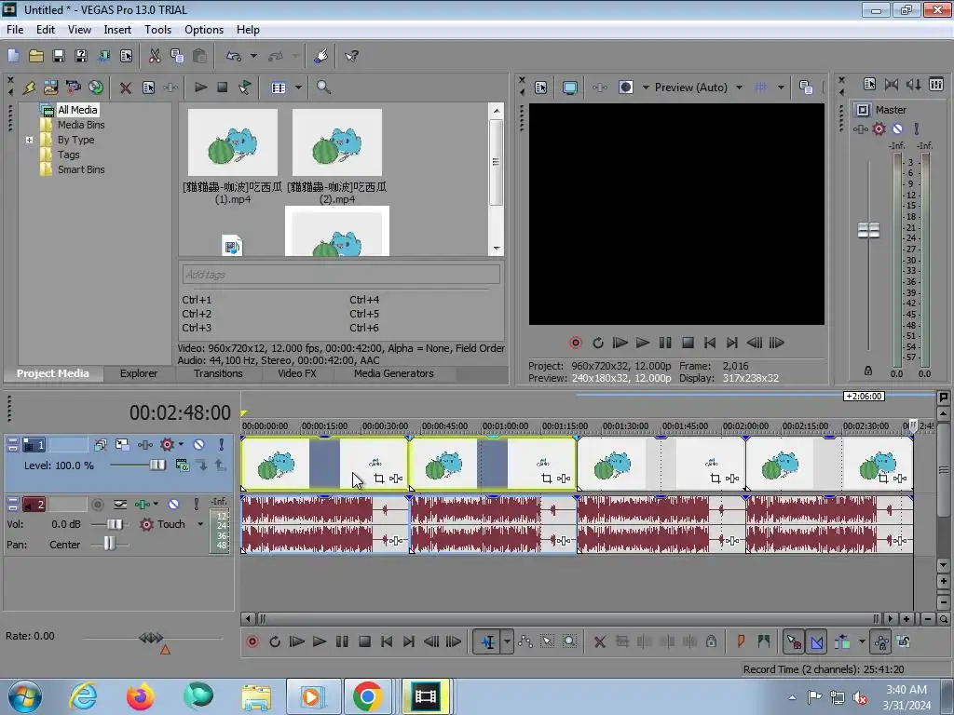954x715 pixels.
Task: Stop media preview in Project Media
Action: (x=223, y=88)
